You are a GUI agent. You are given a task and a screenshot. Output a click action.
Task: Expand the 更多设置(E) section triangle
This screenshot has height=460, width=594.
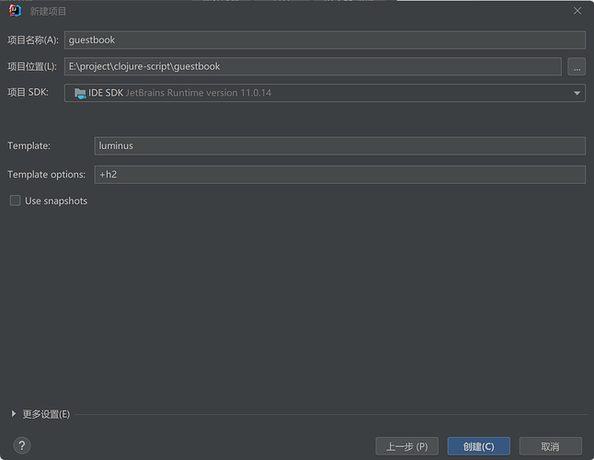tap(14, 414)
